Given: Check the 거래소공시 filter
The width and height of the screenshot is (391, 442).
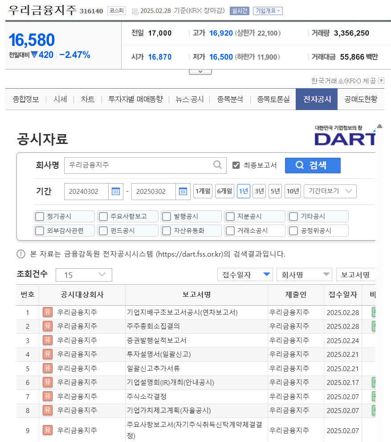Looking at the screenshot, I should point(230,231).
